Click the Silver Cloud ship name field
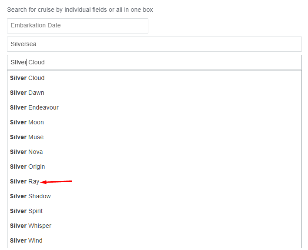Image resolution: width=308 pixels, height=250 pixels. [154, 62]
